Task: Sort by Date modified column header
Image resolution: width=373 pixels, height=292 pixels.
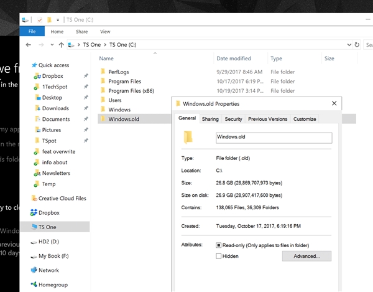Action: coord(234,59)
